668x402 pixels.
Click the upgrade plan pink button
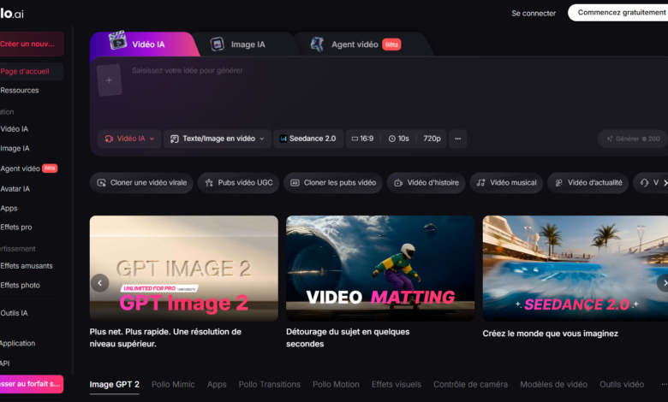pyautogui.click(x=31, y=384)
